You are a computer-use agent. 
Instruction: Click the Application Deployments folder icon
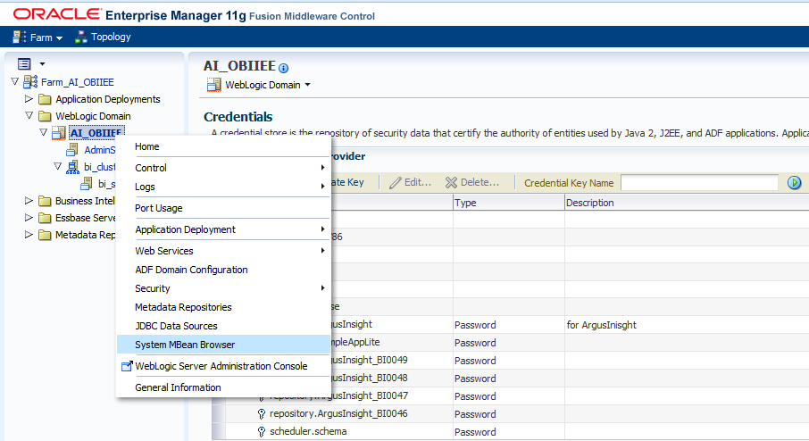pyautogui.click(x=46, y=99)
